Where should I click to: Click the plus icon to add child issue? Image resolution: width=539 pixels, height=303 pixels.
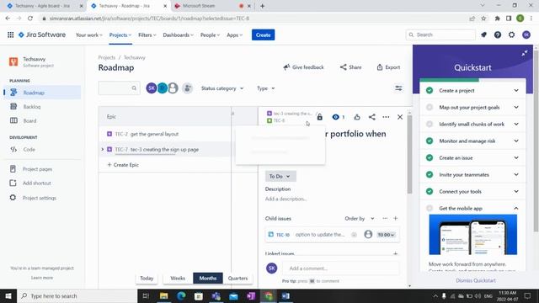(395, 219)
